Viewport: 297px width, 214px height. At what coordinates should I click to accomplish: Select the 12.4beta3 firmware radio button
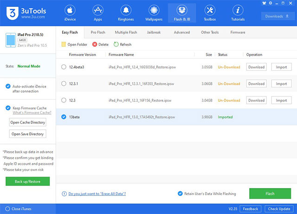tap(64, 67)
